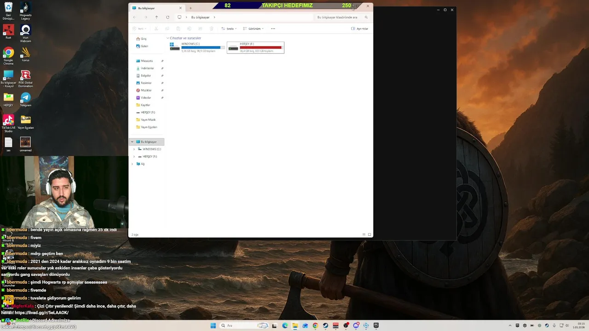Click the Copy toolbar icon
The width and height of the screenshot is (589, 331).
(167, 29)
